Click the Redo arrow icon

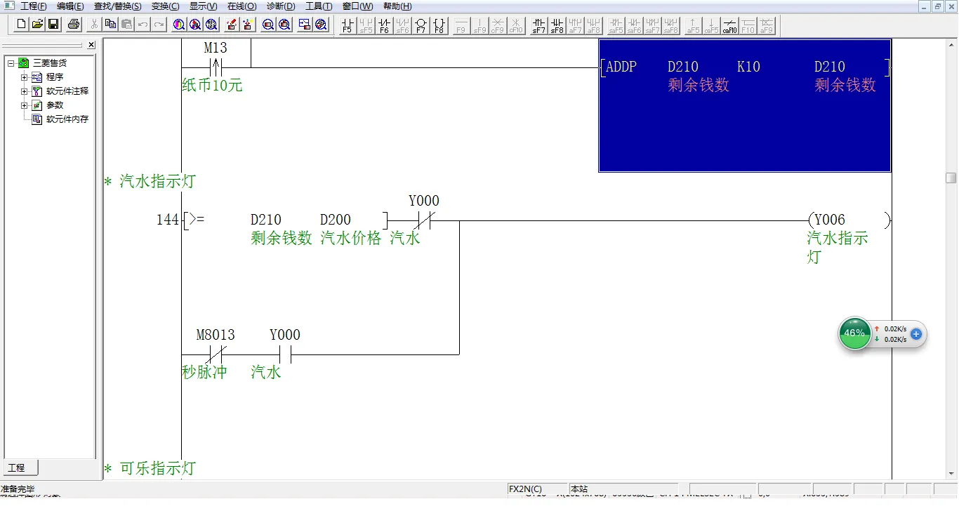(159, 25)
